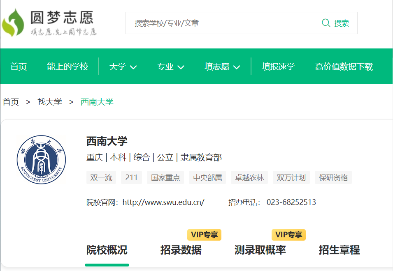Click the VIP专享 badge above 测录取概率

click(x=289, y=235)
